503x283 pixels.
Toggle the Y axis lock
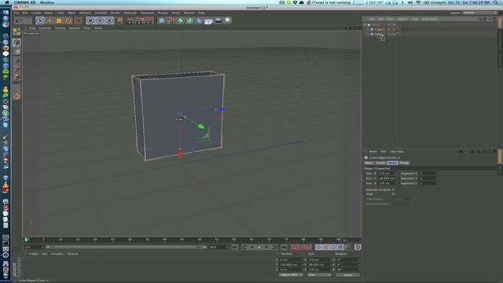click(x=100, y=21)
